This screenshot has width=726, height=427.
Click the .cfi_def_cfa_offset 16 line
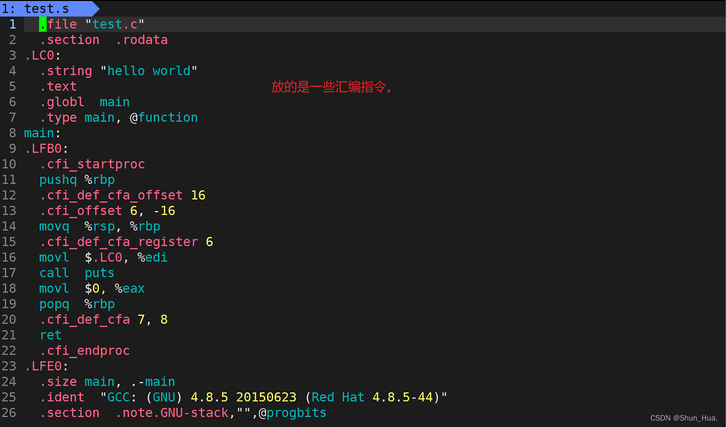click(122, 195)
